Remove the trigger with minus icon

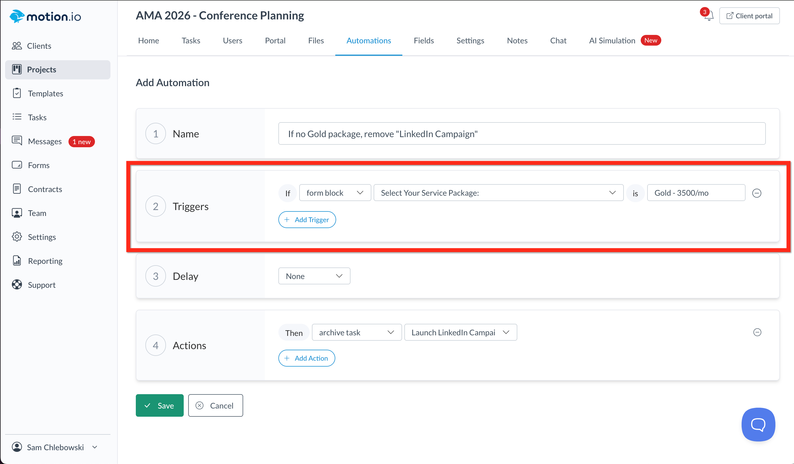click(757, 193)
